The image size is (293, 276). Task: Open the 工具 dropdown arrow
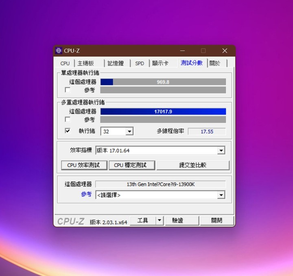click(160, 221)
